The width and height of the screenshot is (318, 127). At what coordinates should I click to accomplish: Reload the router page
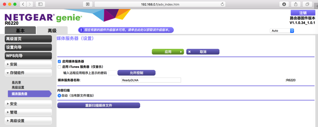click(x=223, y=4)
